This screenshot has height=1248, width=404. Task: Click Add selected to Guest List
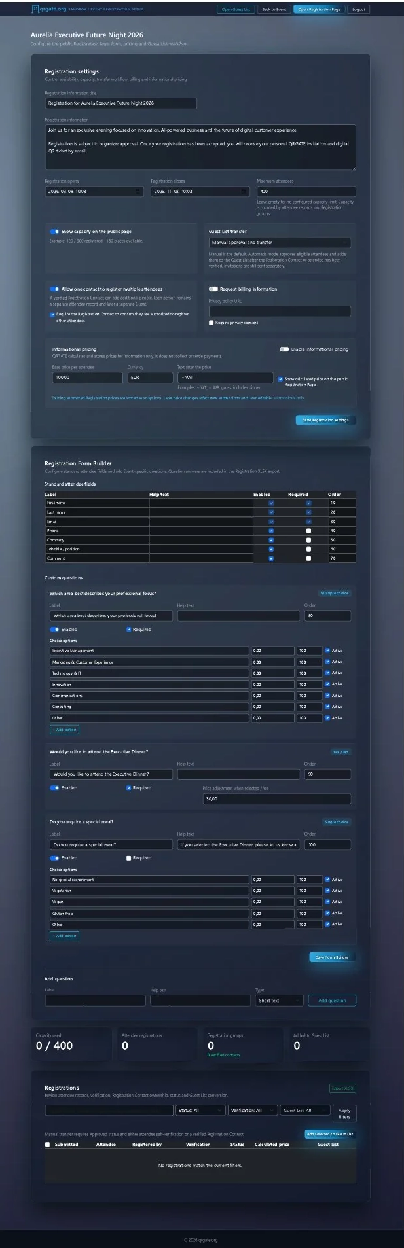(x=330, y=1134)
